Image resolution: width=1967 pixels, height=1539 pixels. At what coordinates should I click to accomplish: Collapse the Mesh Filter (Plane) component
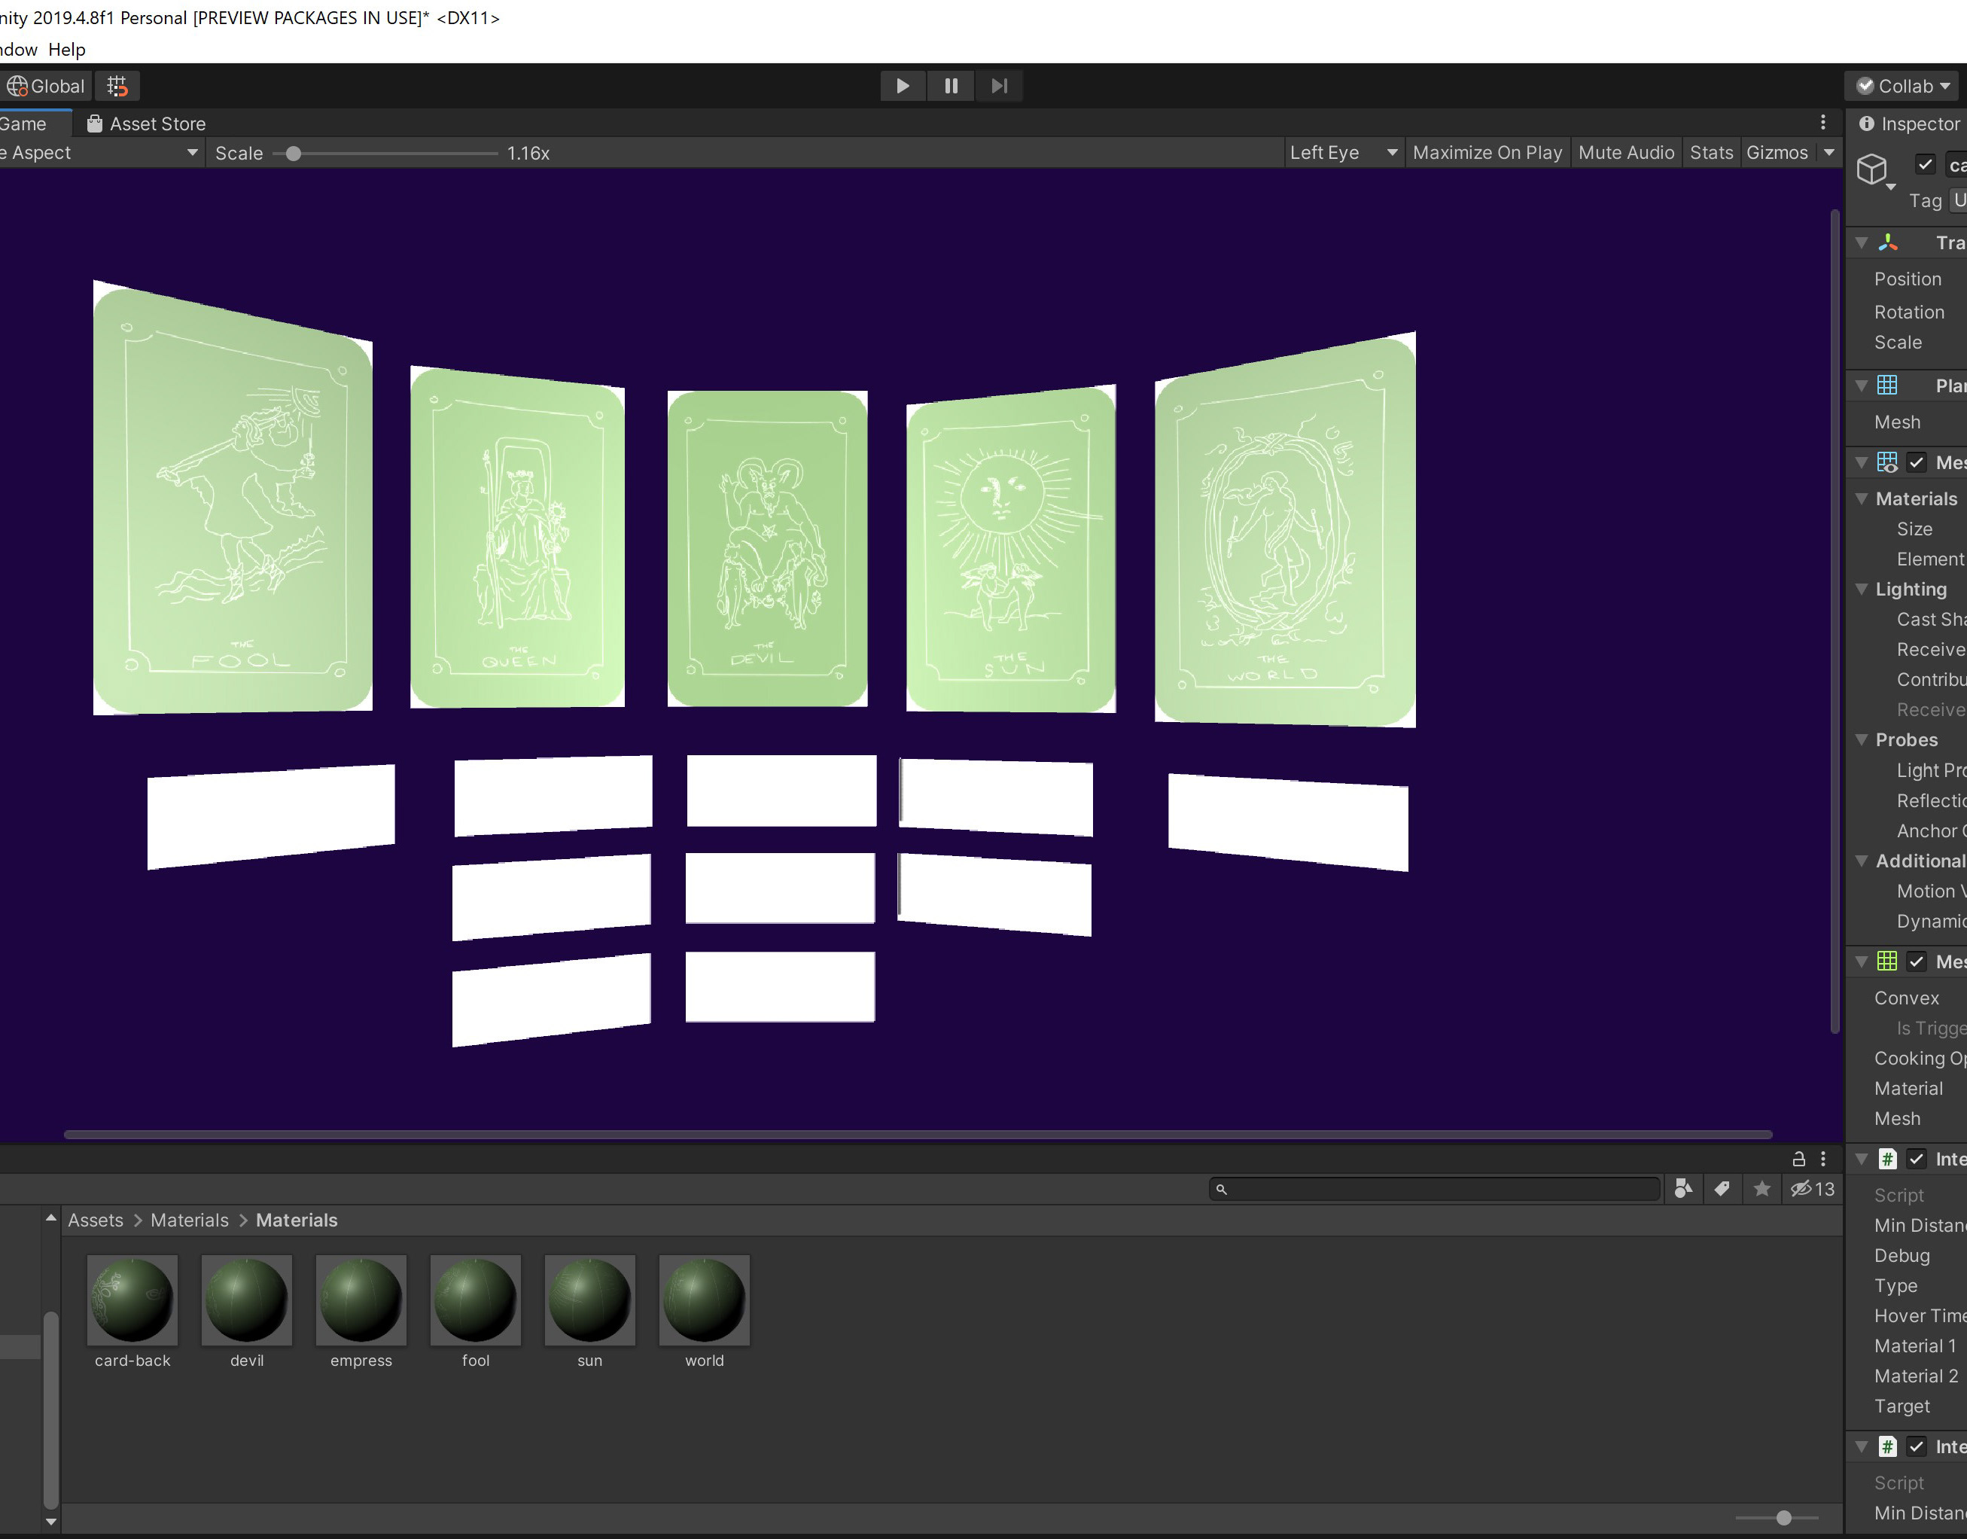tap(1862, 386)
